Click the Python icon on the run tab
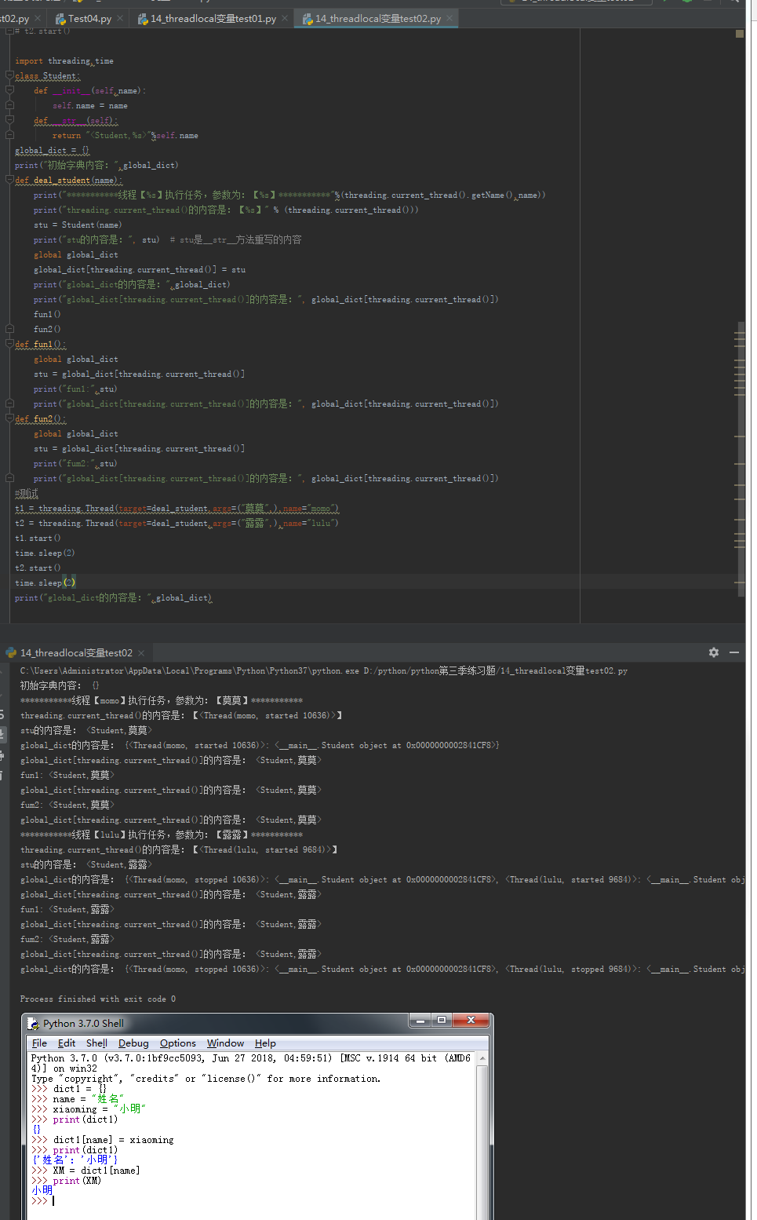The width and height of the screenshot is (757, 1220). [x=11, y=652]
